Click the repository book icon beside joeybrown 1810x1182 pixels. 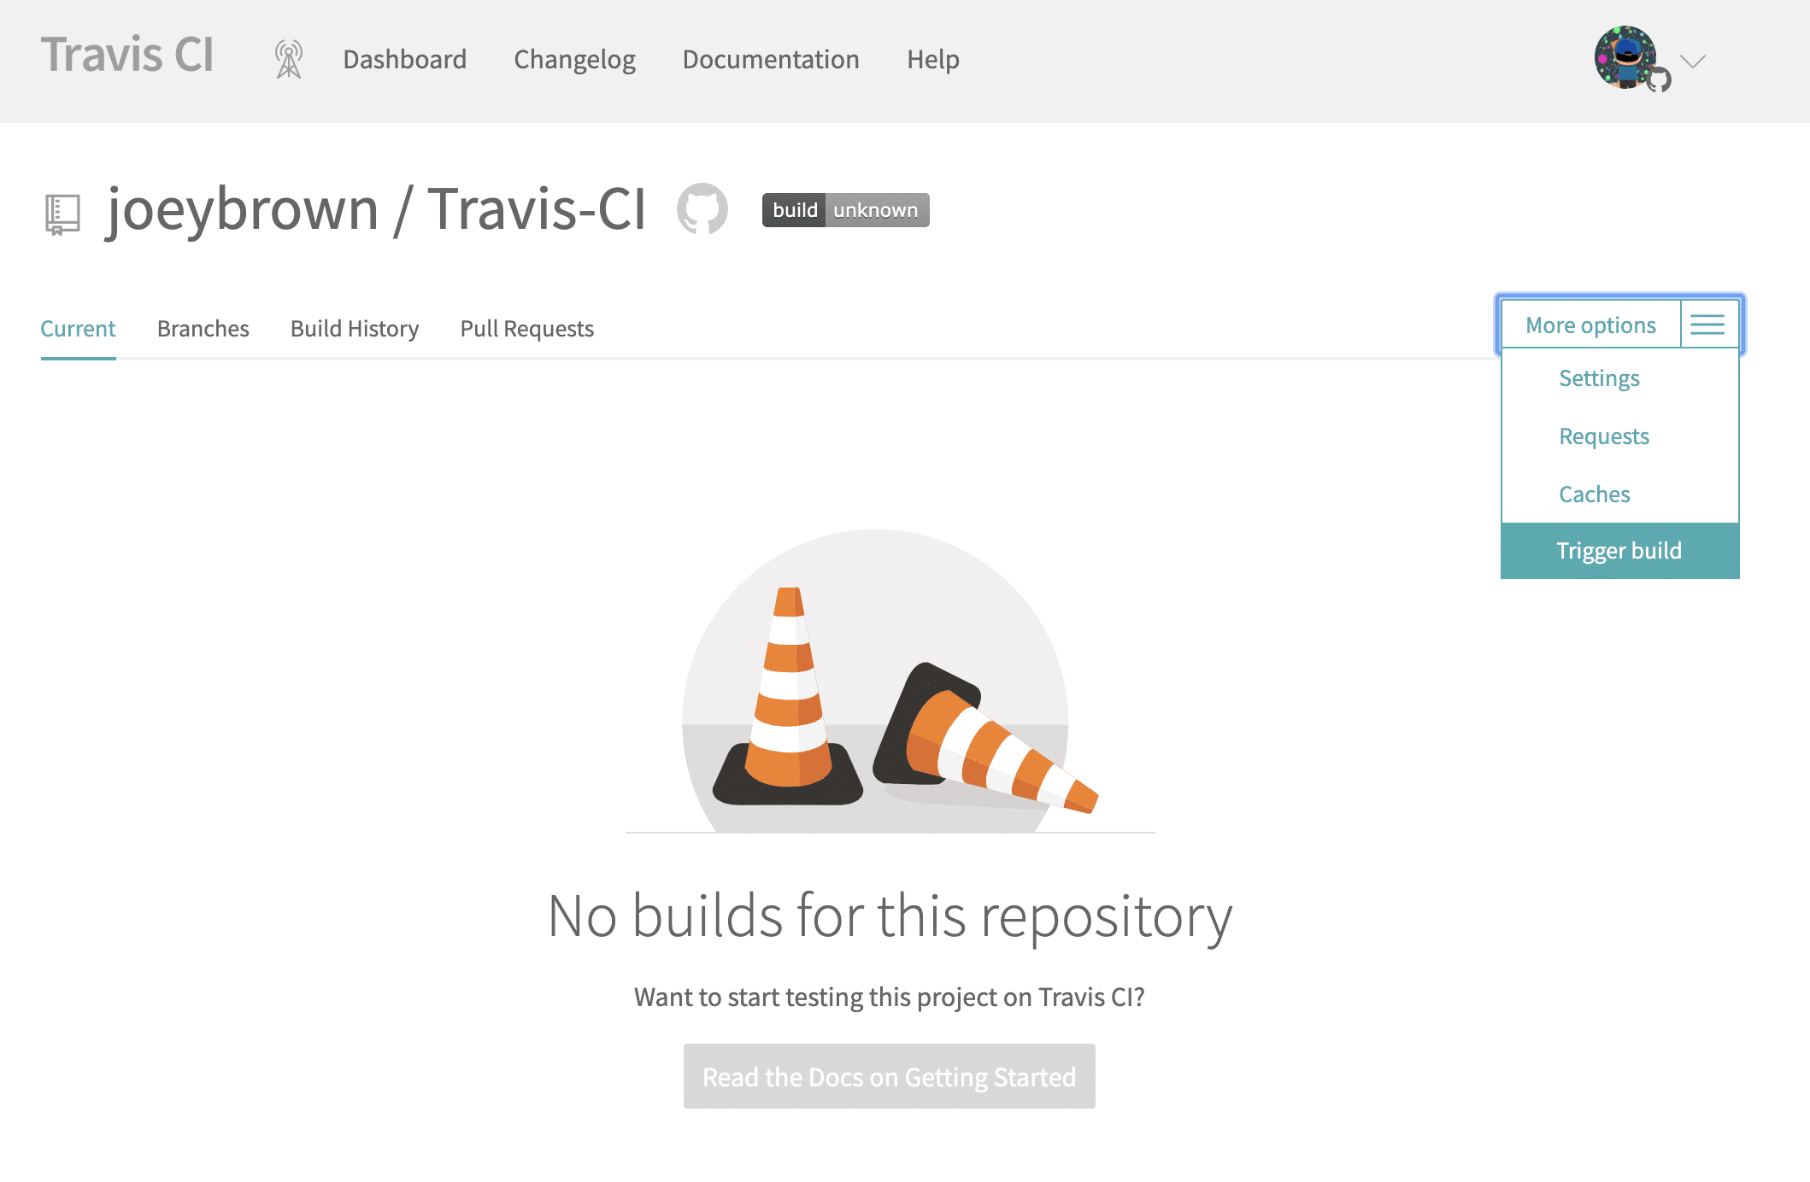pos(62,214)
